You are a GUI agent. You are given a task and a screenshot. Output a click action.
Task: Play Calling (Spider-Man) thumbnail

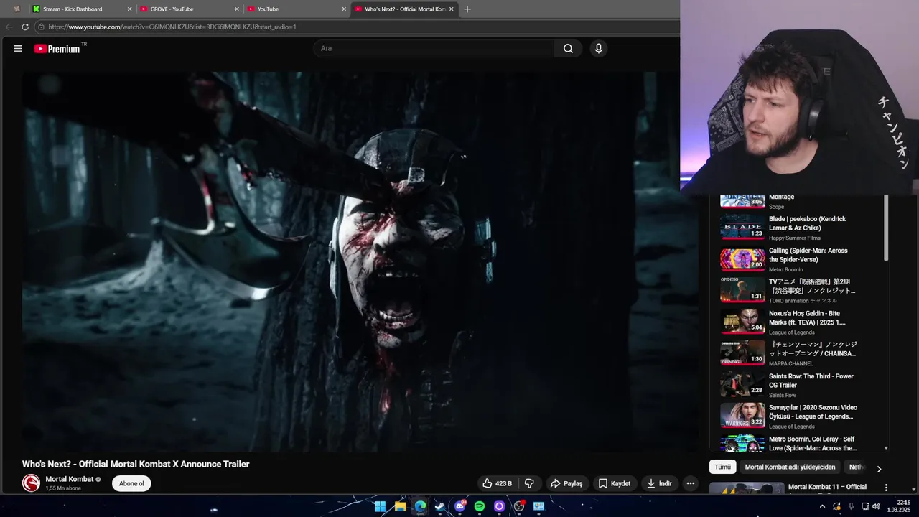point(742,258)
